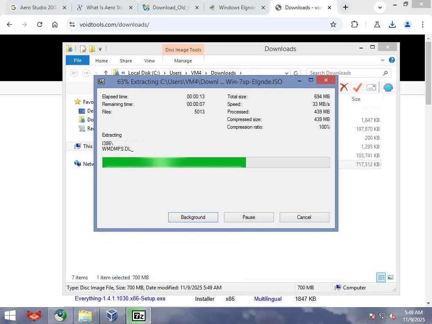Image resolution: width=432 pixels, height=324 pixels.
Task: Switch to the Aero Studio browser tab
Action: click(x=38, y=8)
